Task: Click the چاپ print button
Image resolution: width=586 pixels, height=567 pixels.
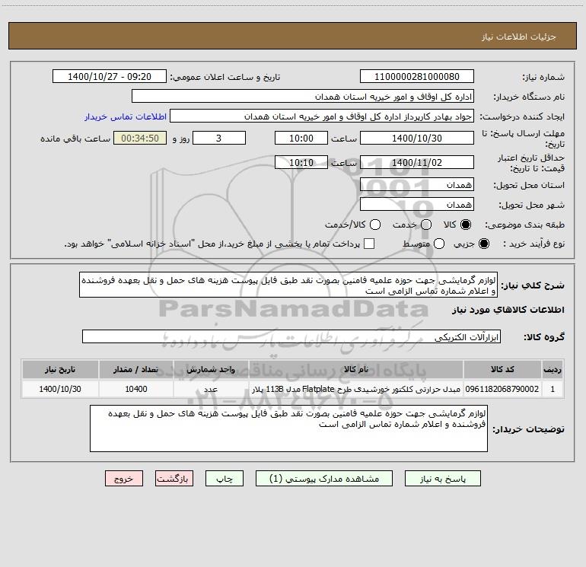Action: 225,479
